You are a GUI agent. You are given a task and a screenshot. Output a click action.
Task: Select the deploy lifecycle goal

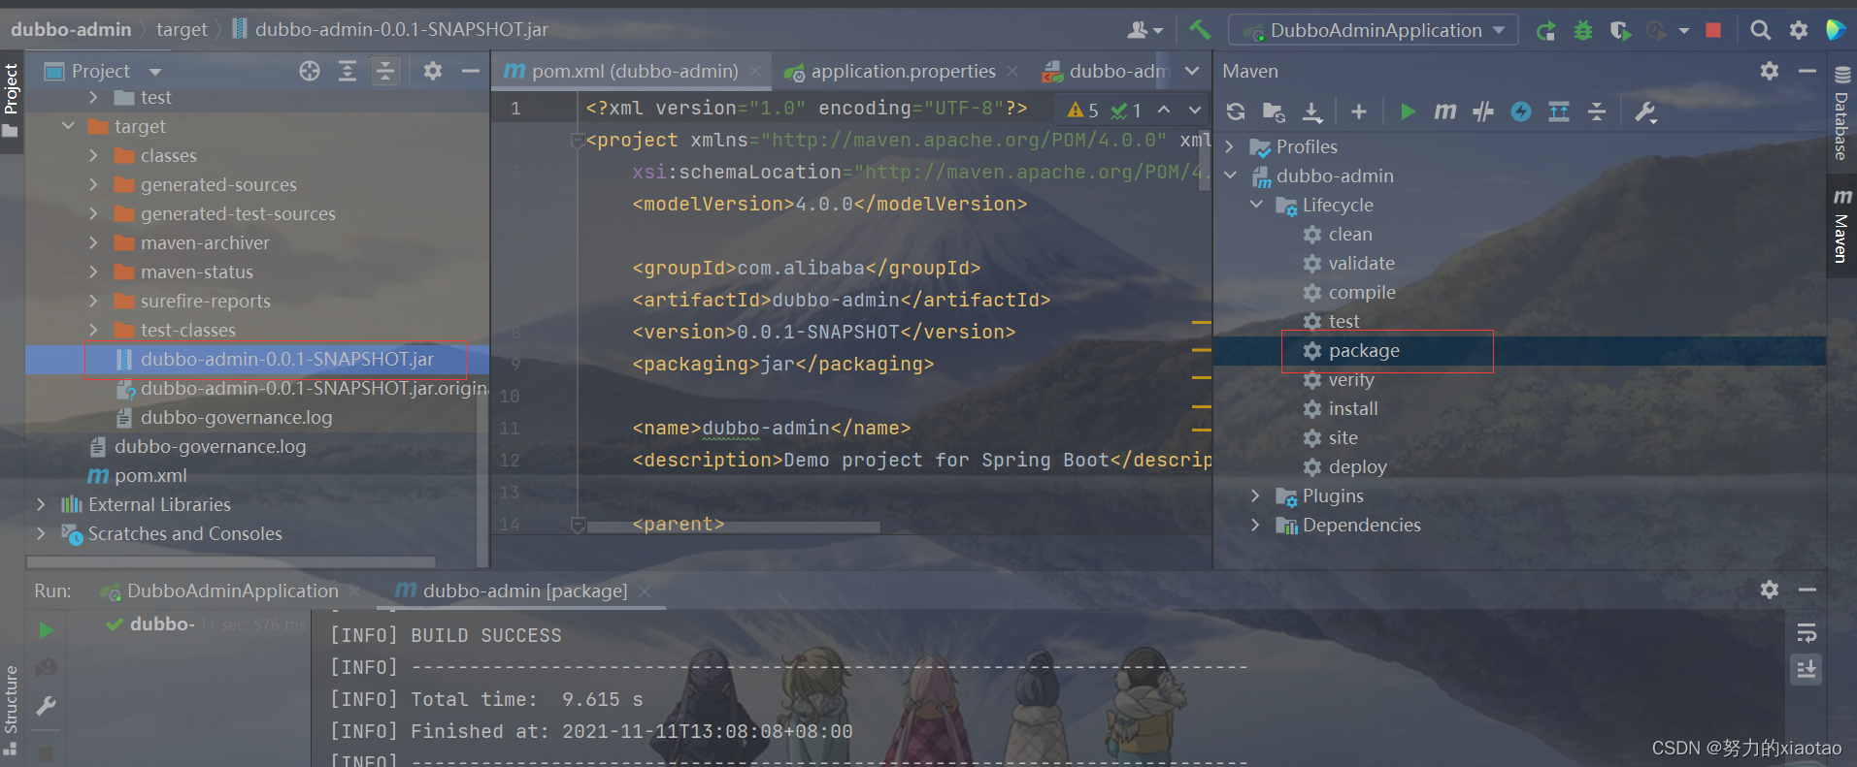coord(1356,466)
